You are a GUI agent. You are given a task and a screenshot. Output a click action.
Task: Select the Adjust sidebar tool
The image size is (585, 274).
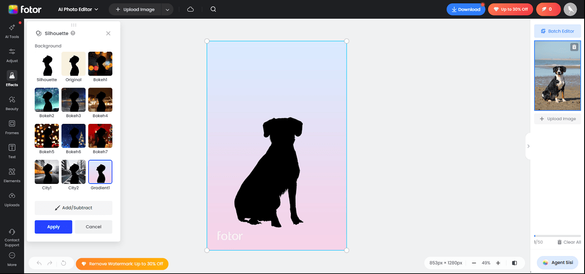(12, 55)
